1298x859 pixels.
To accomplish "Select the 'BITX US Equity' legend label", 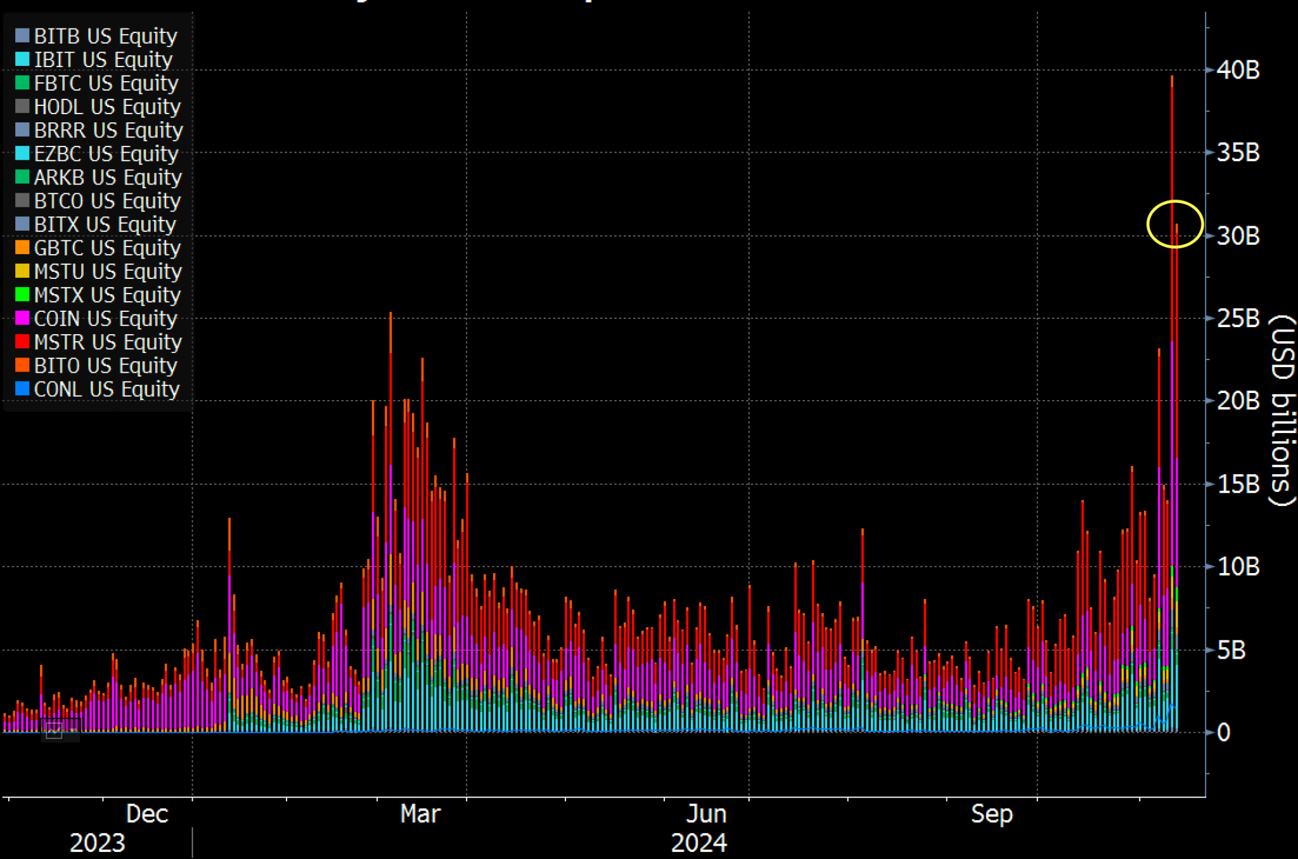I will (x=105, y=225).
